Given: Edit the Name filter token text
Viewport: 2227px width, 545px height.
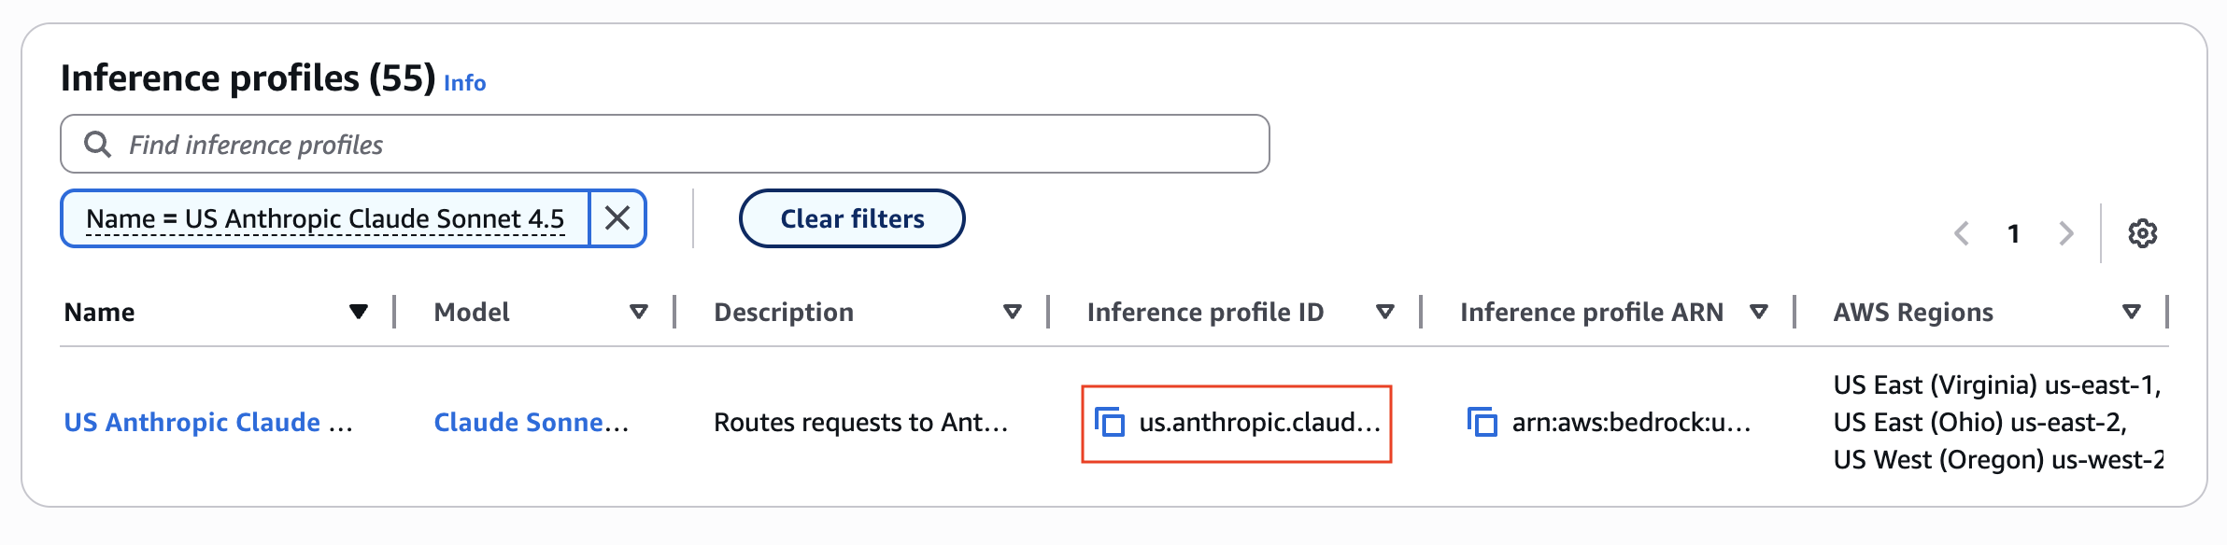Looking at the screenshot, I should pos(325,218).
